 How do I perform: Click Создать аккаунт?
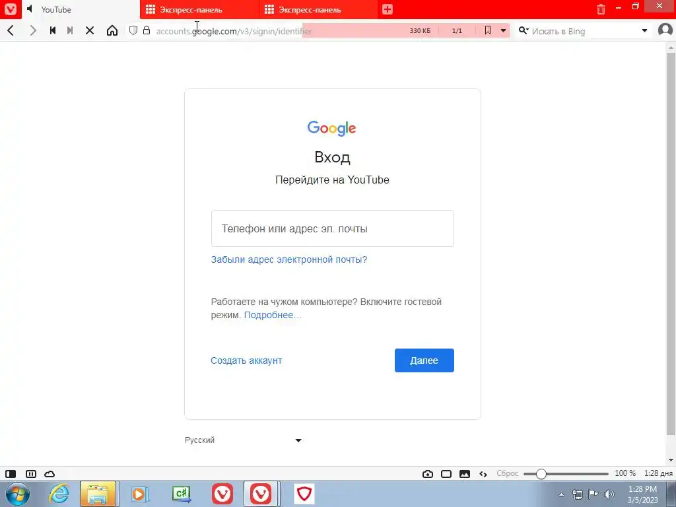pyautogui.click(x=246, y=360)
